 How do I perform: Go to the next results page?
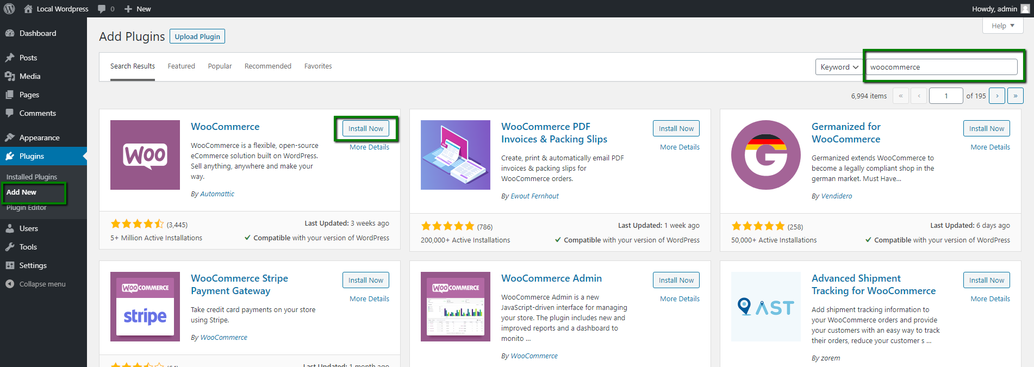997,96
